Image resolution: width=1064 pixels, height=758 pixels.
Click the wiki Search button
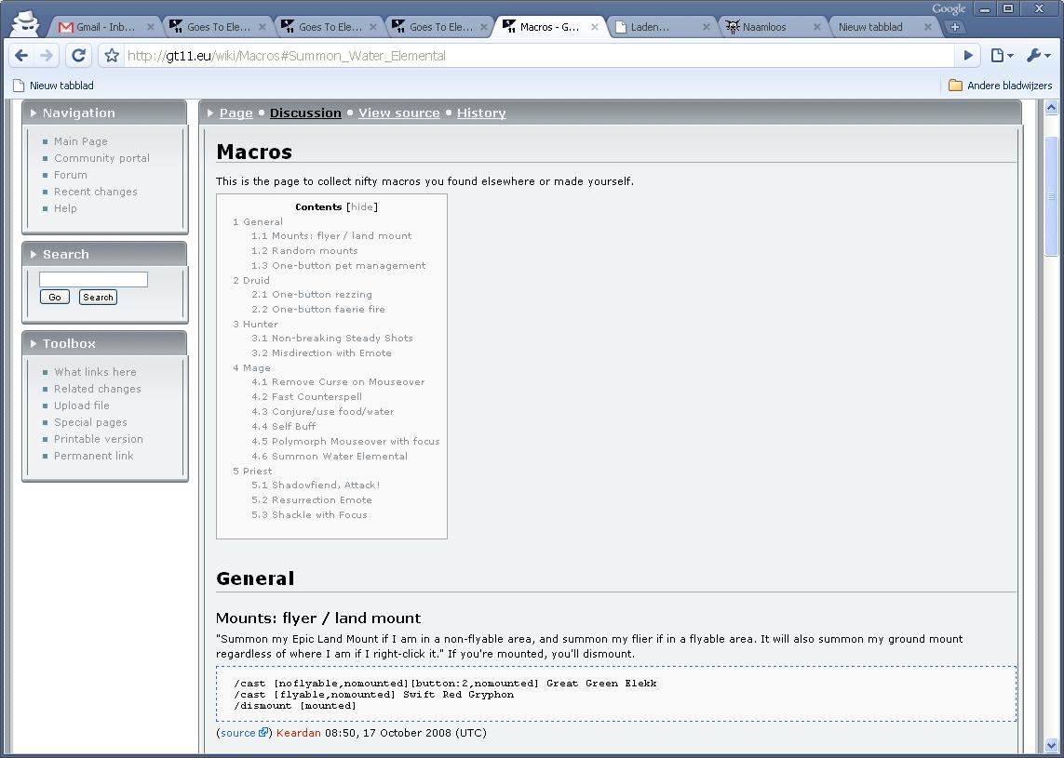point(97,298)
